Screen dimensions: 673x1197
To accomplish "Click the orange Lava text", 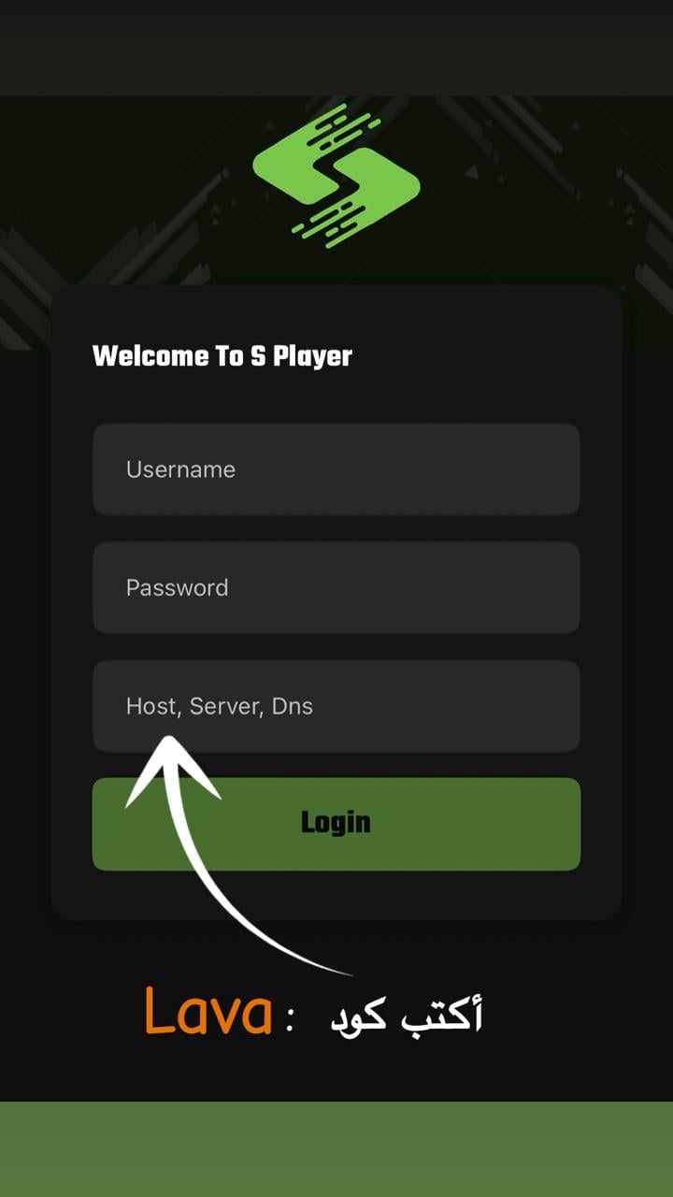I will 208,1011.
